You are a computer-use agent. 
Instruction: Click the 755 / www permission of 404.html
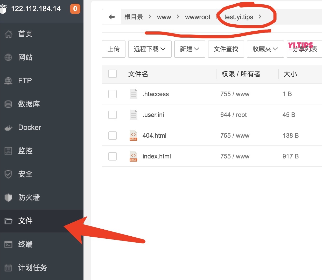pyautogui.click(x=235, y=136)
